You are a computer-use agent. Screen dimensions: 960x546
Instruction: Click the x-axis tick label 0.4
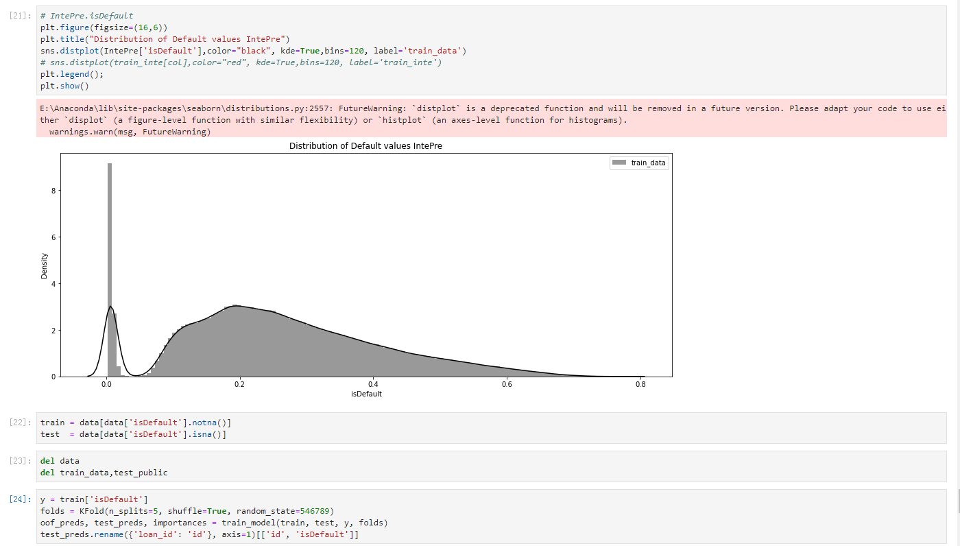tap(373, 385)
